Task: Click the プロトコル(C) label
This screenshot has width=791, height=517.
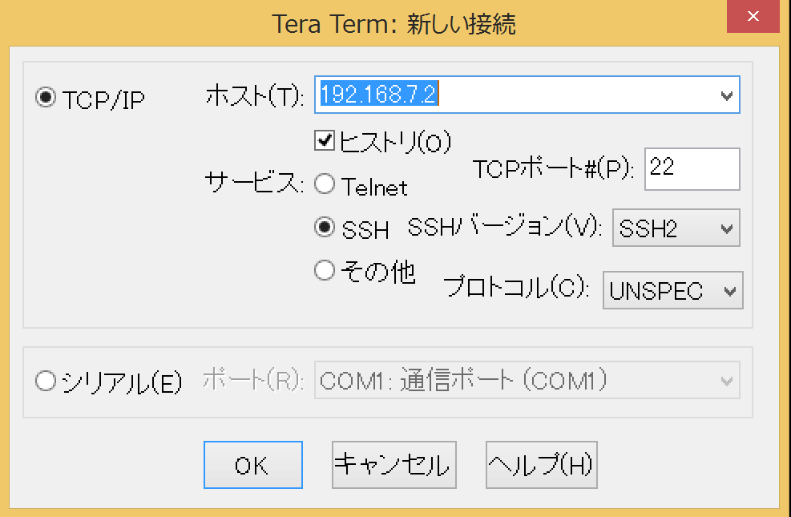Action: click(518, 288)
